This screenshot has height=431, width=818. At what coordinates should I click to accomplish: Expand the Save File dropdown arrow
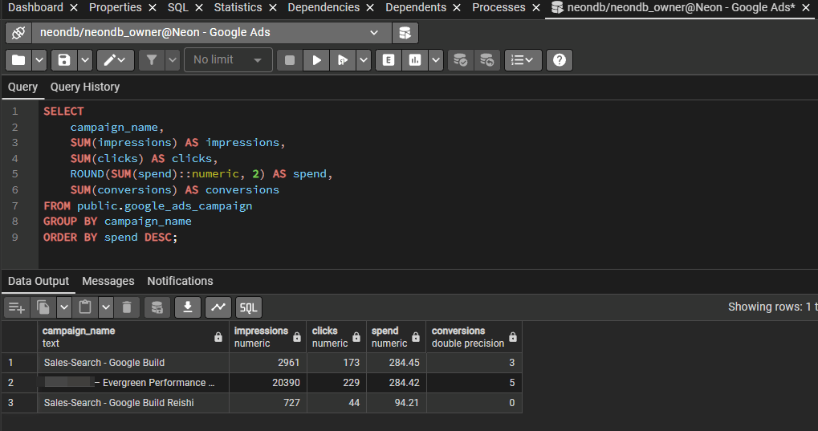coord(85,60)
